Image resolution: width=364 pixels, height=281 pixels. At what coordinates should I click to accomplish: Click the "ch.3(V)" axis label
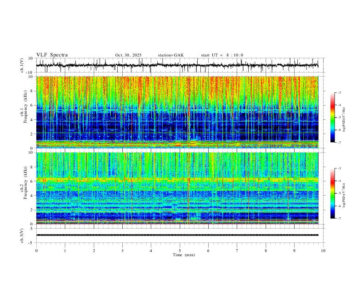coord(22,236)
